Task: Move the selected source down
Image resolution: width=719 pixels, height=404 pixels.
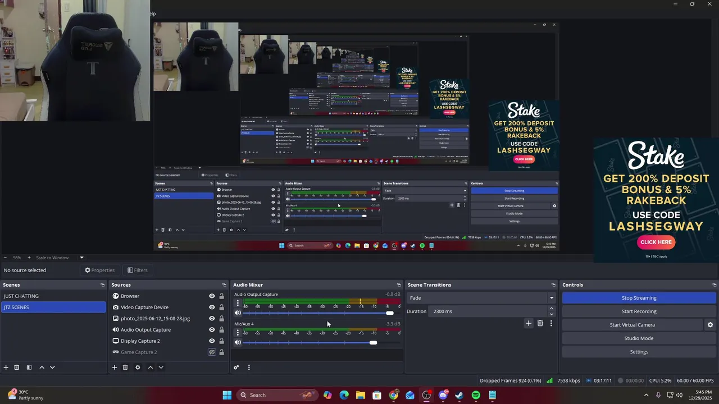Action: tap(161, 368)
